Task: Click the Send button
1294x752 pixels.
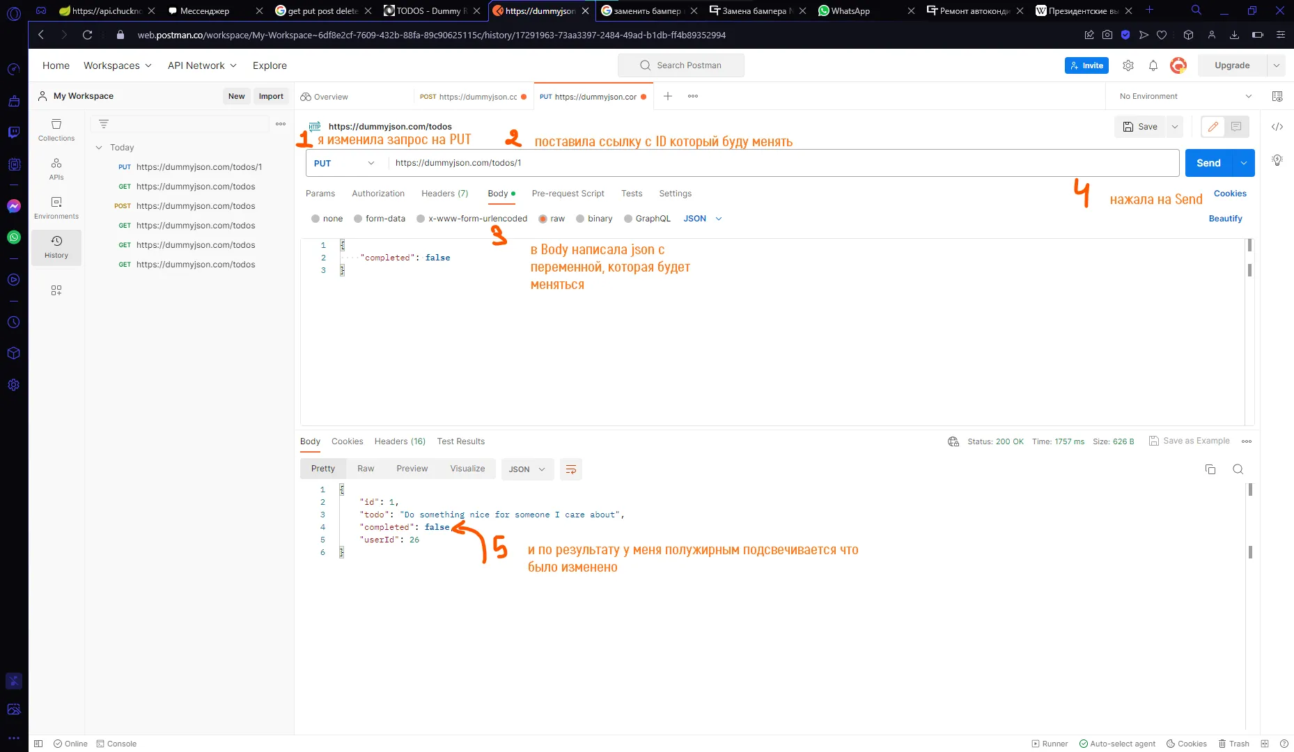Action: point(1208,163)
